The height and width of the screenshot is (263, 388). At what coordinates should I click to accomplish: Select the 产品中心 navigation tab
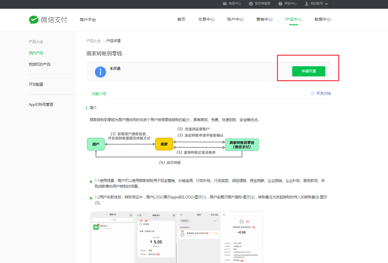(294, 19)
